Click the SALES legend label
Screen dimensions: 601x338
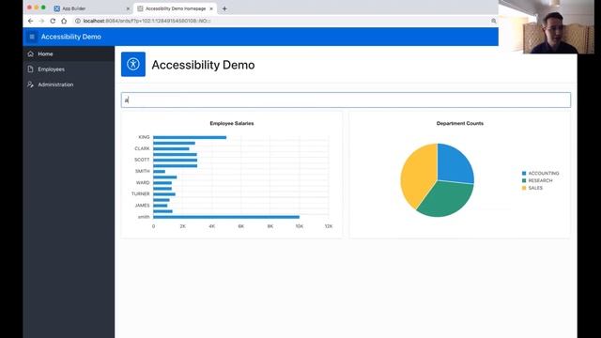535,188
